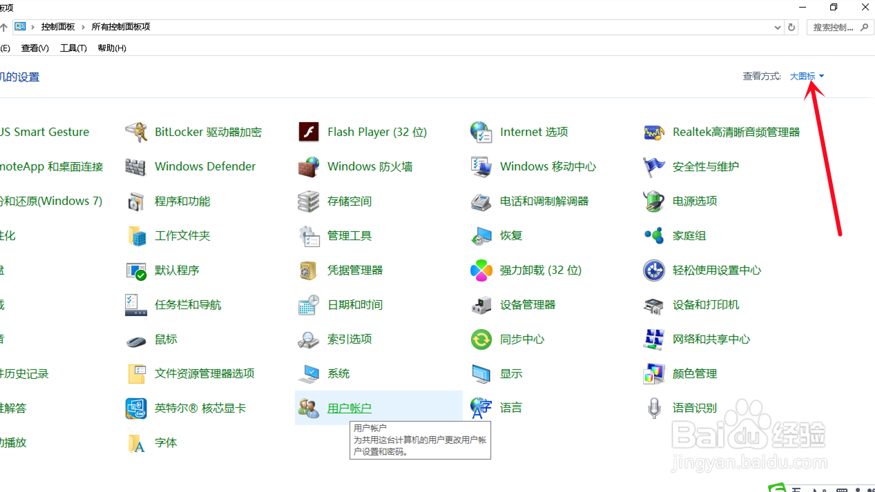Open the 用户帐户 link

click(349, 408)
